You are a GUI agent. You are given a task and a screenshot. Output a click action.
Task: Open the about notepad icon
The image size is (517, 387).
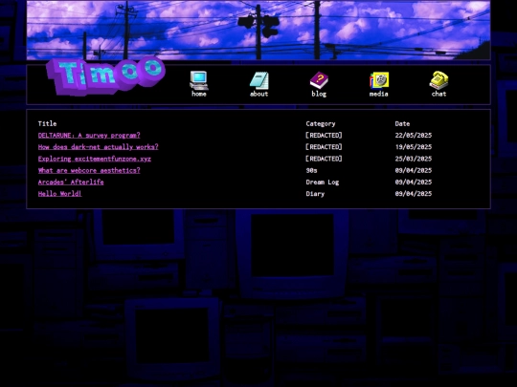click(259, 80)
